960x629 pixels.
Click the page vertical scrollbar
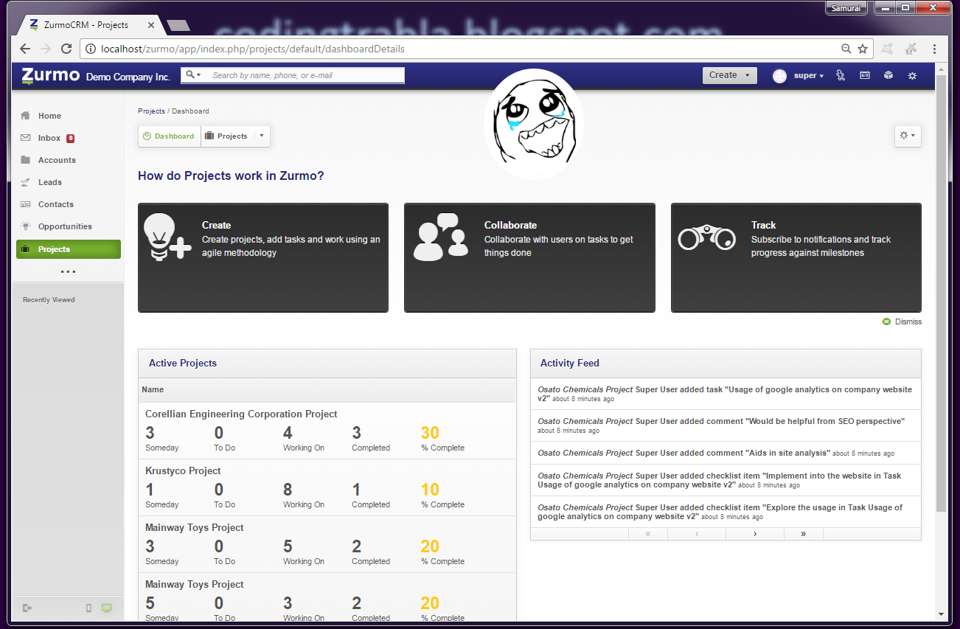(941, 293)
